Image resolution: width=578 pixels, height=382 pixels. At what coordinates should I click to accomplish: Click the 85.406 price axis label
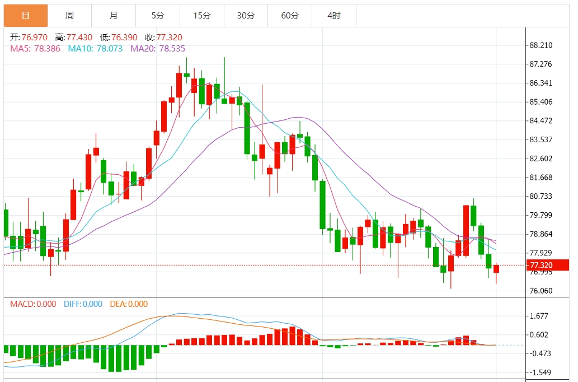coord(541,102)
